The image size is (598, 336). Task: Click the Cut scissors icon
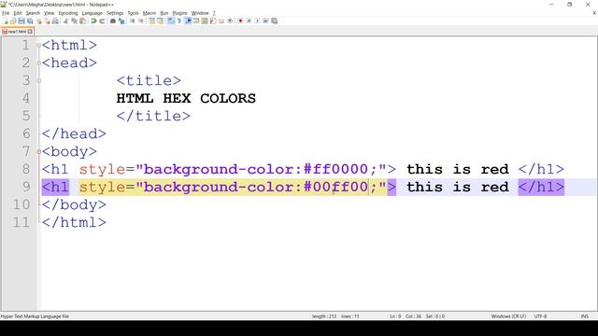pyautogui.click(x=65, y=21)
